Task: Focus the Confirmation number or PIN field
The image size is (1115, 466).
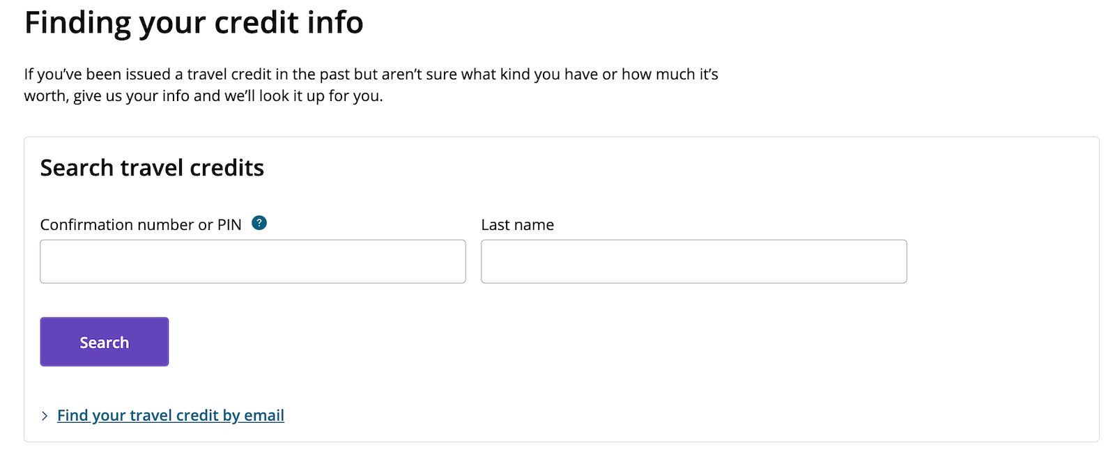Action: pos(252,261)
